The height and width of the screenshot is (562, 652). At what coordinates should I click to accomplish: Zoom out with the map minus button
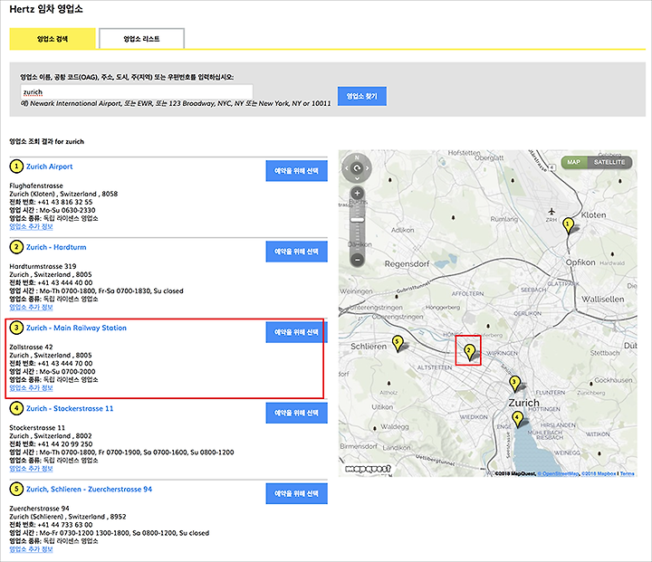pos(357,261)
